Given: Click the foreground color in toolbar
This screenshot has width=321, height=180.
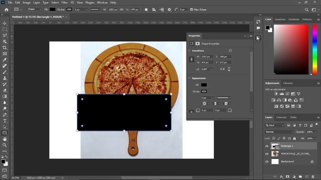Looking at the screenshot, I should [3, 161].
